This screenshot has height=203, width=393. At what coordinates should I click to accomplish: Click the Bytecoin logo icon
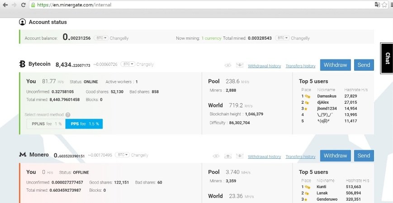point(22,64)
